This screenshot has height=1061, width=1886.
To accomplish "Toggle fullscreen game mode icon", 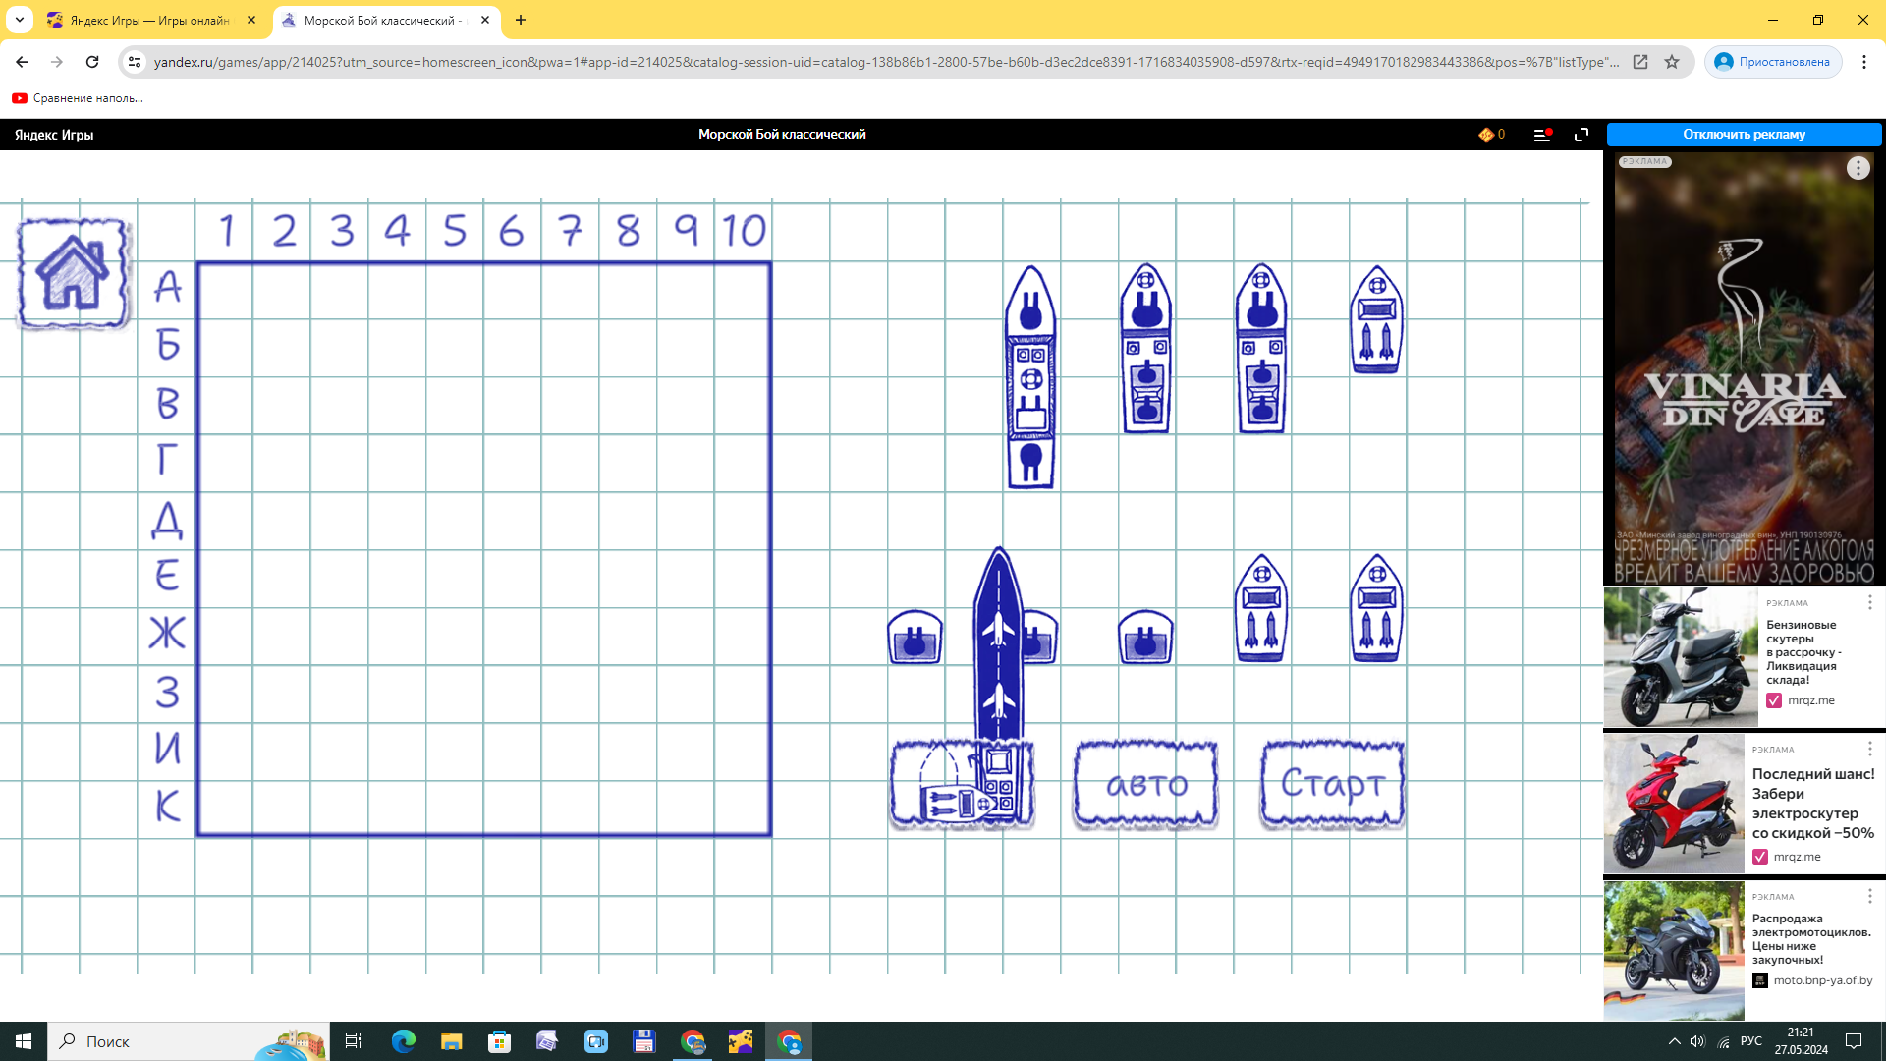I will pos(1581,135).
